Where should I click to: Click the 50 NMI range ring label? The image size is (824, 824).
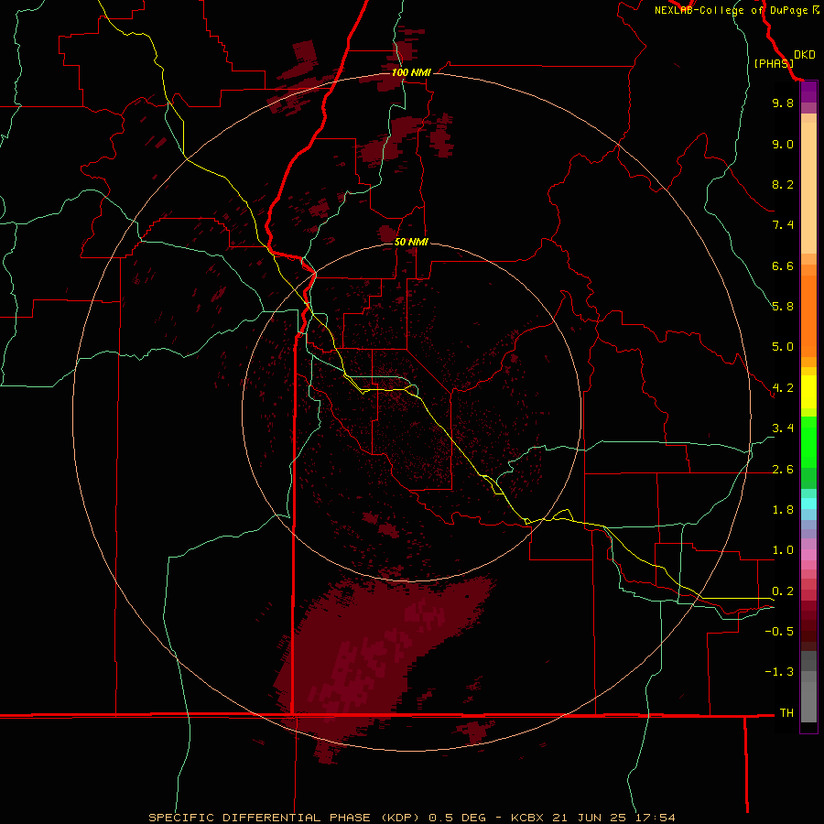[411, 242]
